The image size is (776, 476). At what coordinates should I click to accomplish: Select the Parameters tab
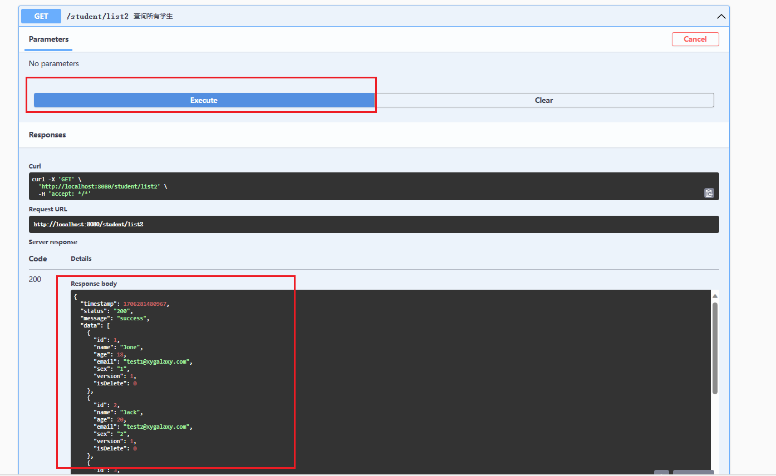pos(49,39)
